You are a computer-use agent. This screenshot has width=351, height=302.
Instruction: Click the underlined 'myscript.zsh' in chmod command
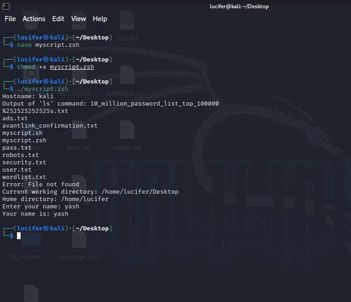click(72, 66)
